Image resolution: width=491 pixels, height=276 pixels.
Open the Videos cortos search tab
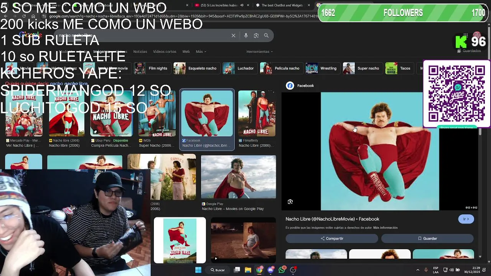pyautogui.click(x=165, y=51)
